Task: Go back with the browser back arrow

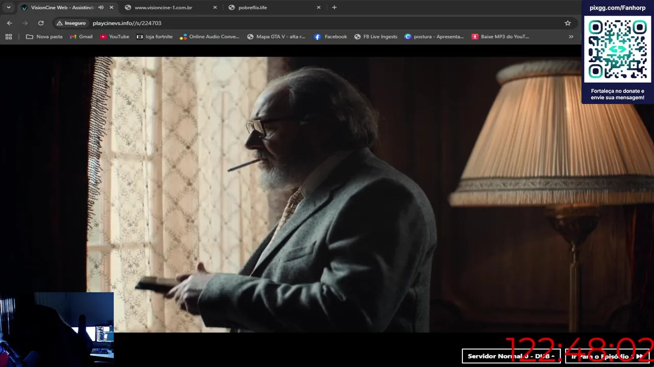Action: 9,23
